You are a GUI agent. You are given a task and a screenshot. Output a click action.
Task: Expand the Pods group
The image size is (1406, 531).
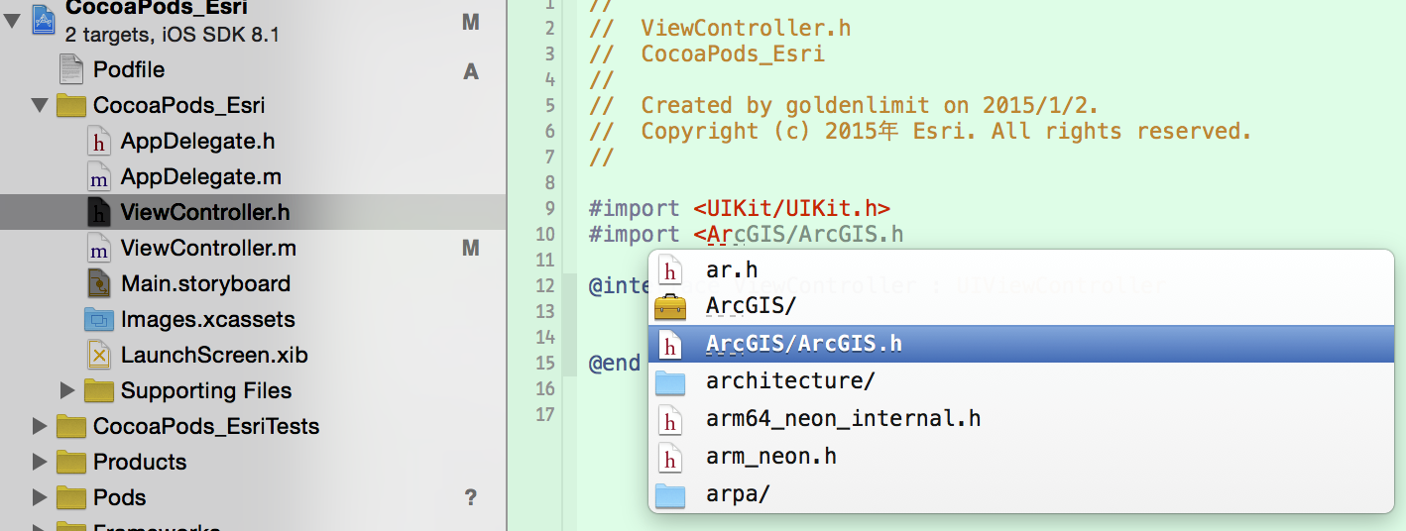pyautogui.click(x=40, y=498)
